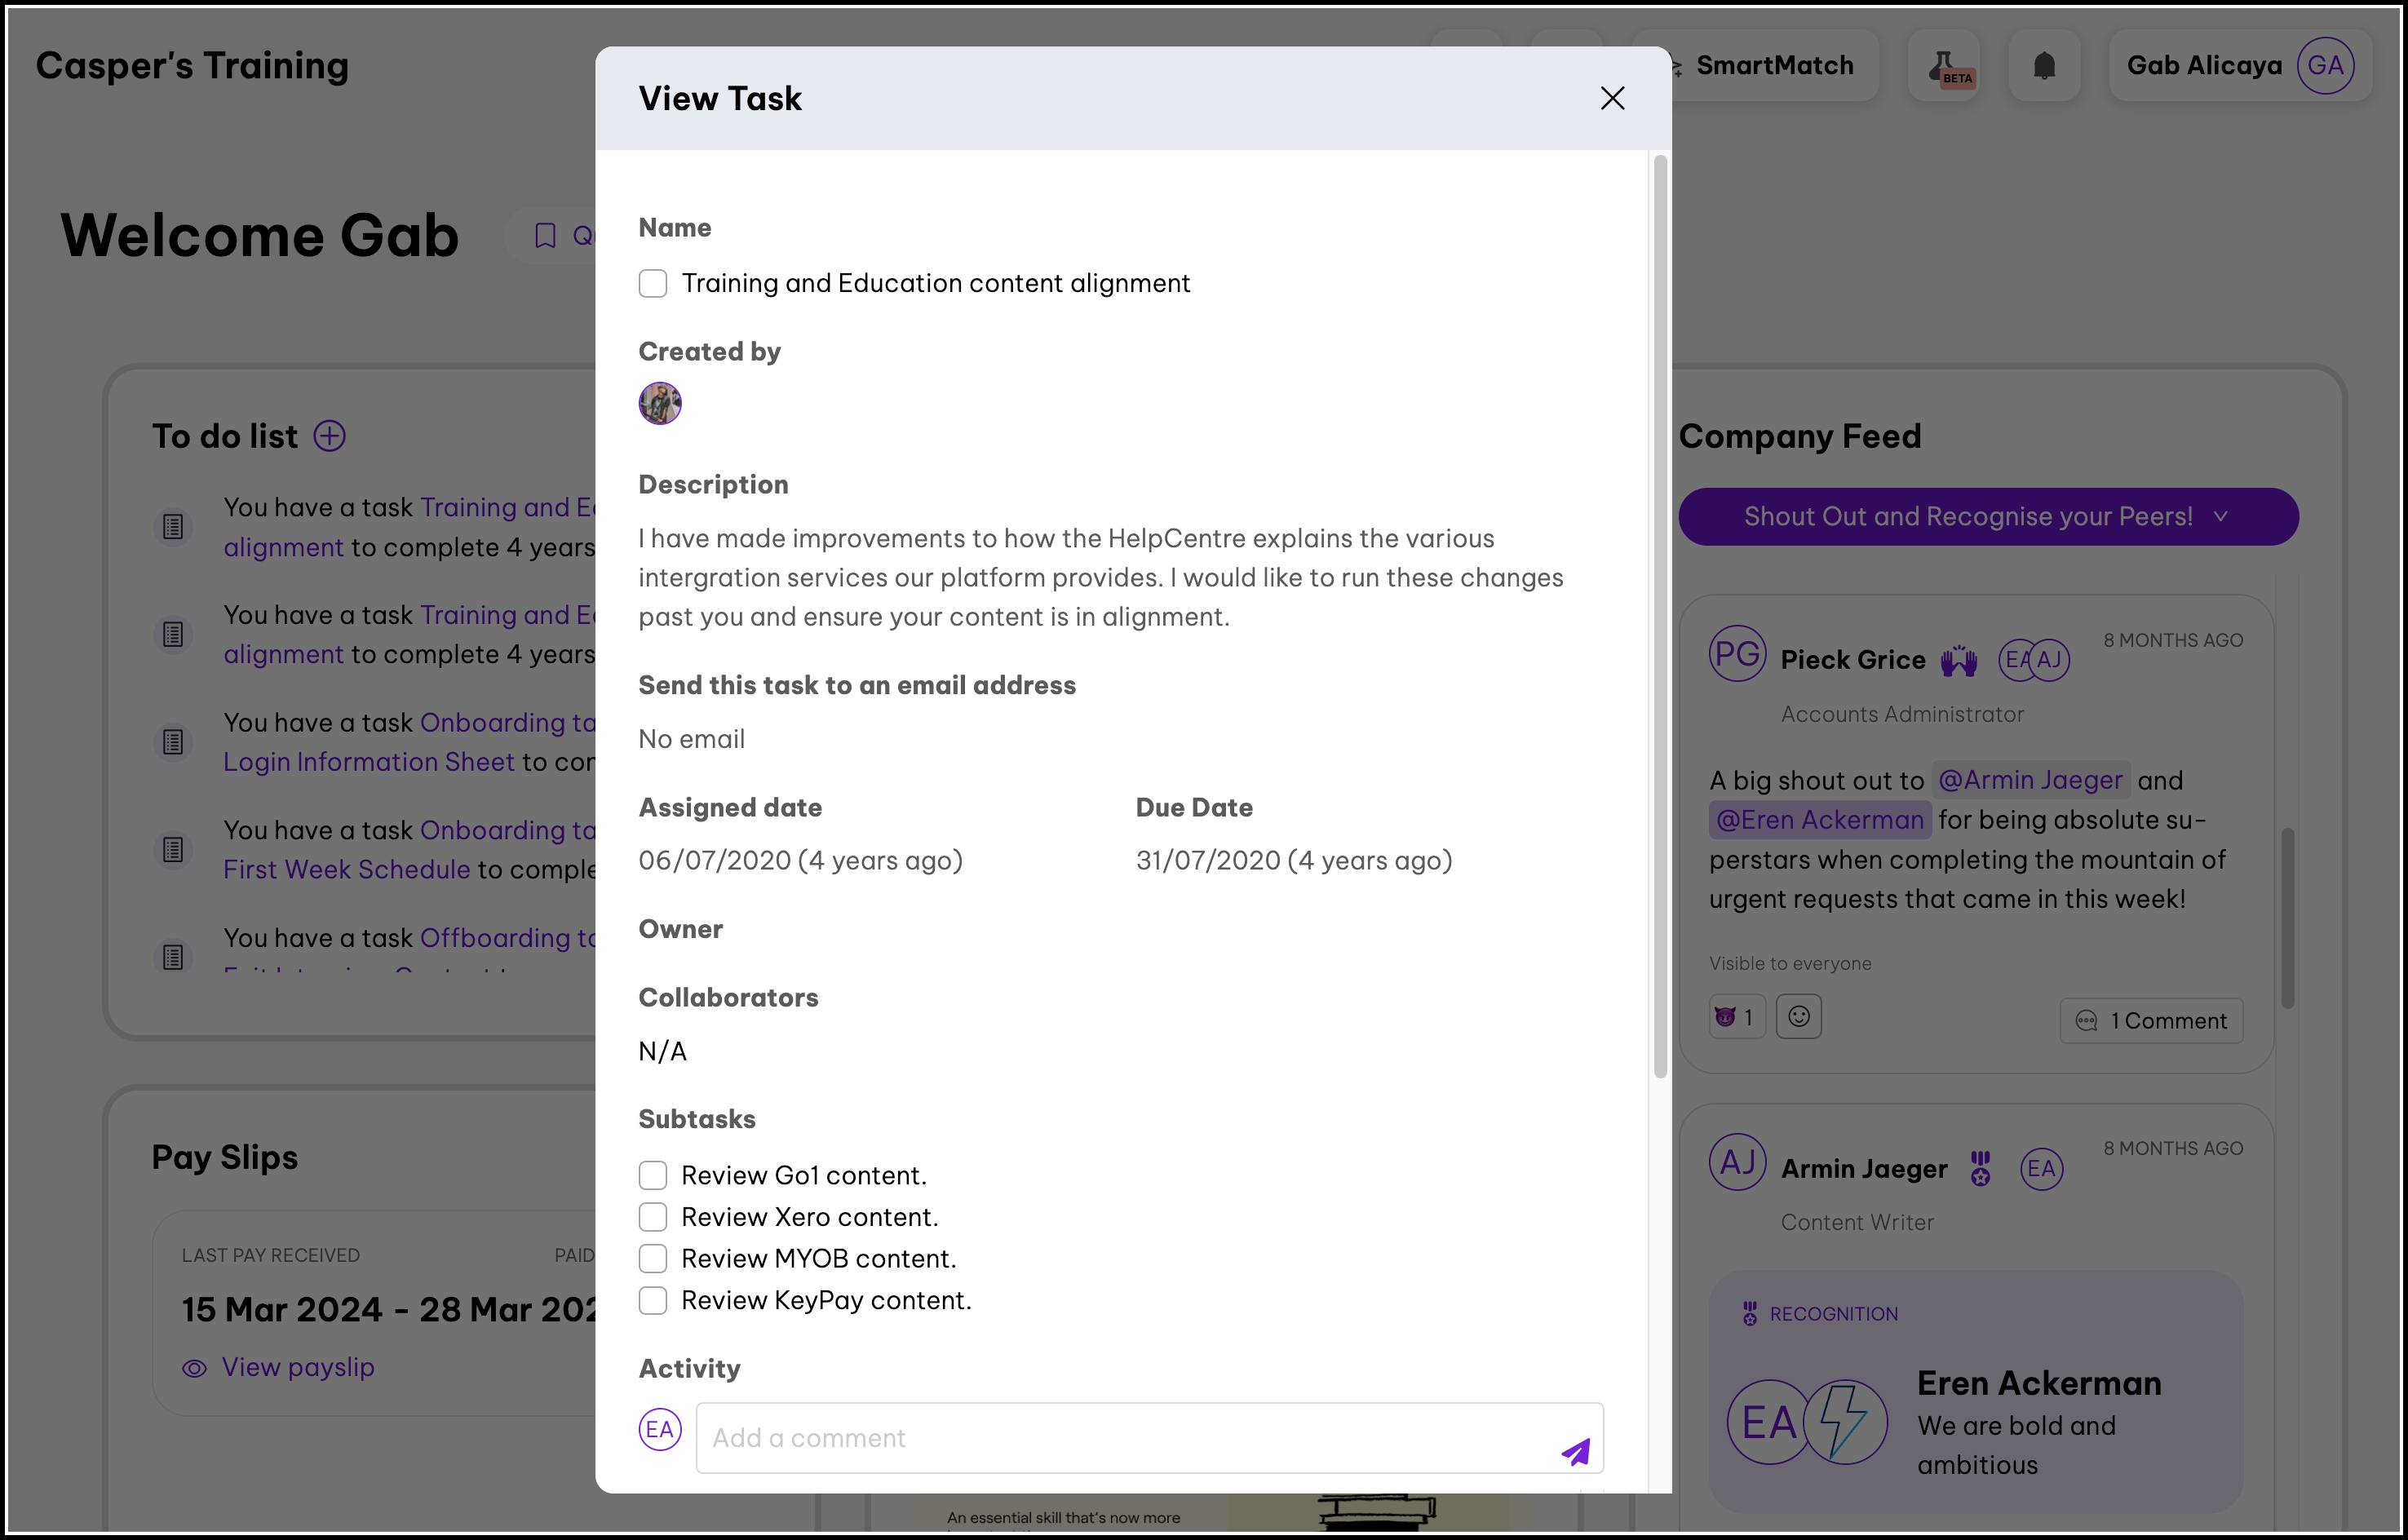Click the task creator's avatar photo
Image resolution: width=2408 pixels, height=1540 pixels.
pyautogui.click(x=660, y=403)
